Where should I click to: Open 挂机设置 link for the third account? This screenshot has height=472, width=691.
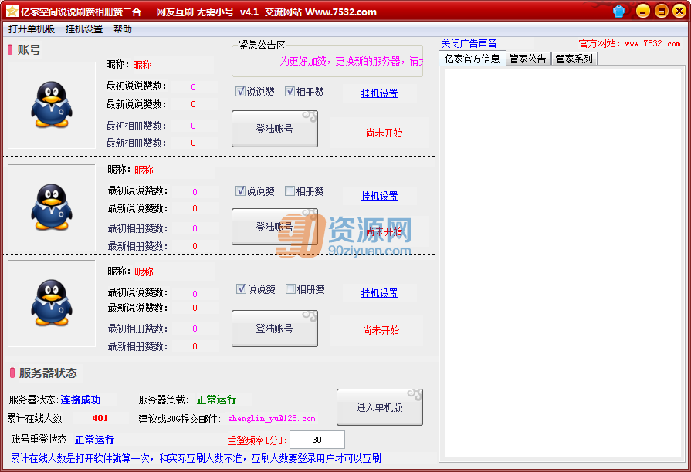379,293
